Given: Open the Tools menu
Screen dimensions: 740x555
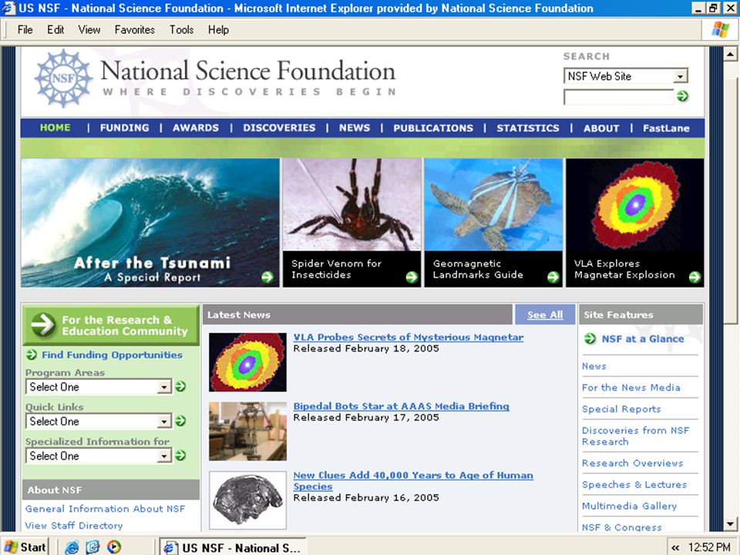Looking at the screenshot, I should [x=182, y=30].
